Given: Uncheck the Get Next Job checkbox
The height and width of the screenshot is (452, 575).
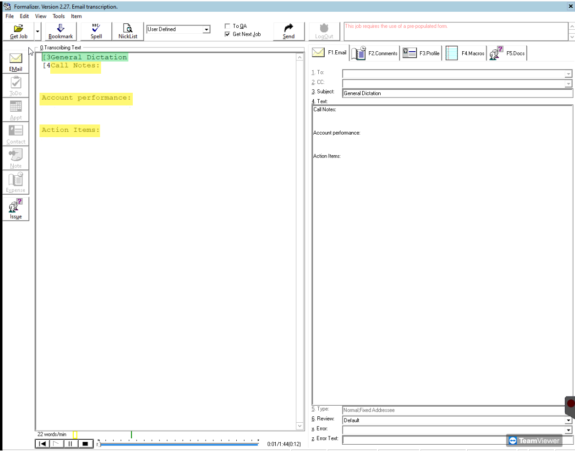Looking at the screenshot, I should [x=227, y=34].
